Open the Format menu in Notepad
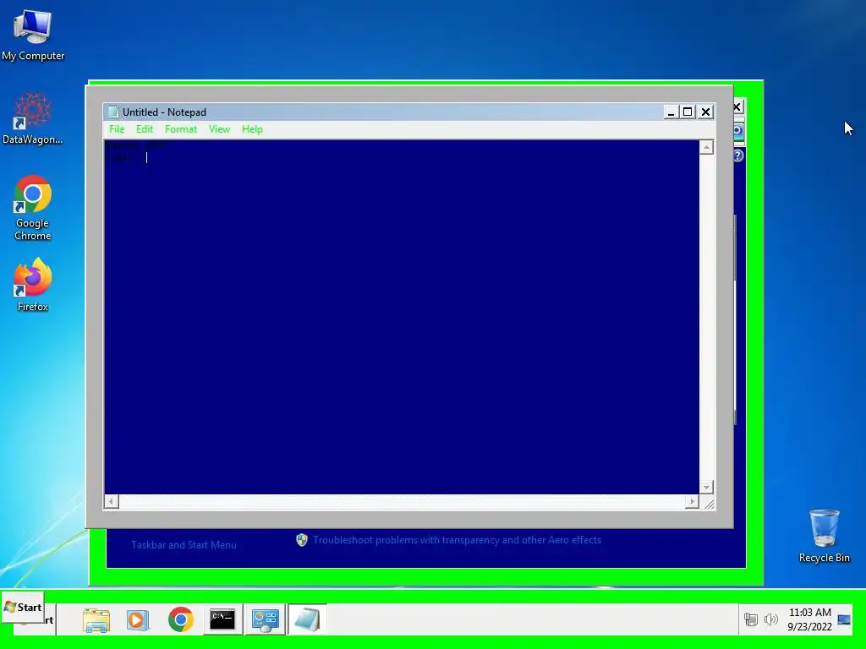866x649 pixels. coord(181,129)
